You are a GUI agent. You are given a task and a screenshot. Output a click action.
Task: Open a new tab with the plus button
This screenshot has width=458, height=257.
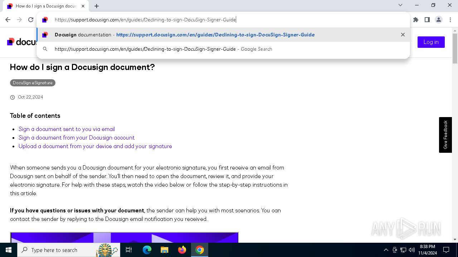point(97,6)
